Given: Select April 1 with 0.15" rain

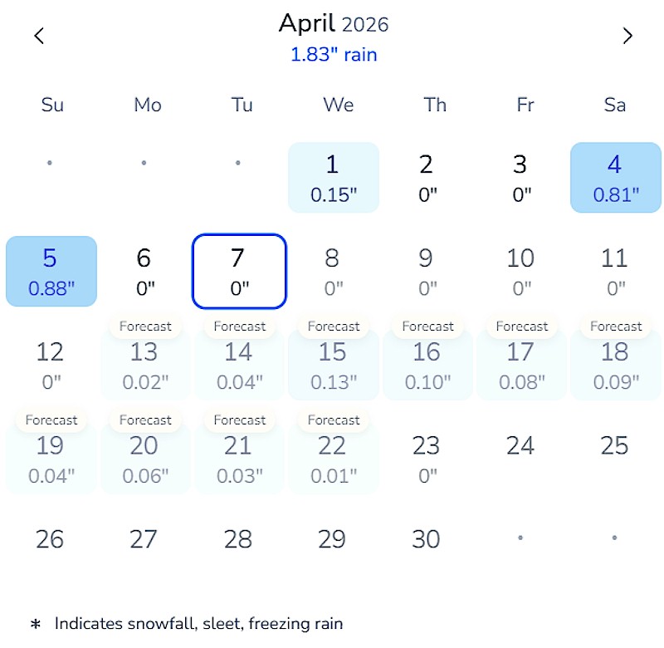Looking at the screenshot, I should click(x=333, y=177).
